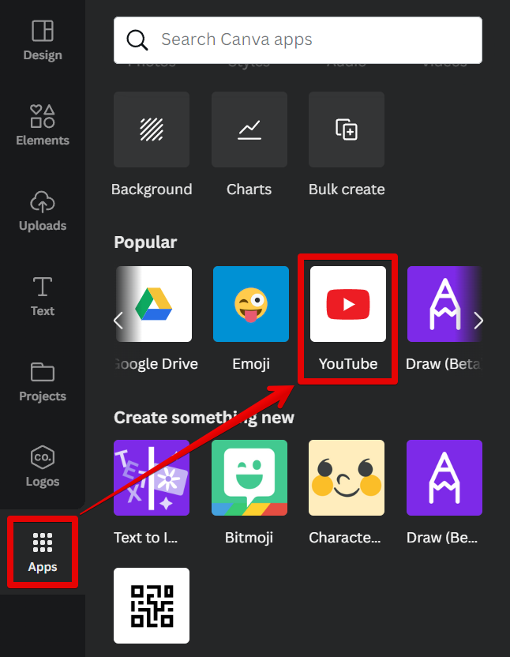Image resolution: width=510 pixels, height=657 pixels.
Task: Show next apps in the Popular carousel
Action: click(x=478, y=321)
